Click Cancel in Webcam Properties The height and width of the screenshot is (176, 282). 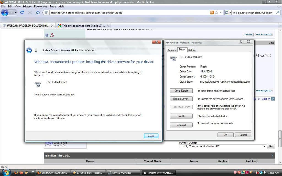[x=243, y=135]
